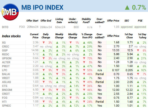The image size is (148, 109).
Task: Click the VREIT ticker row label
Action: click(x=6, y=78)
